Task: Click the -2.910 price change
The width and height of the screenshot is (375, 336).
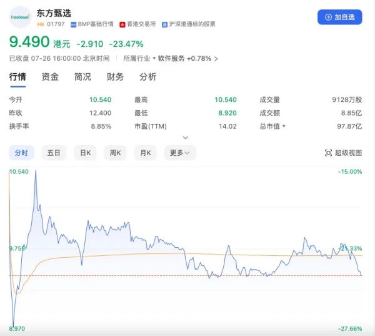Action: (89, 44)
